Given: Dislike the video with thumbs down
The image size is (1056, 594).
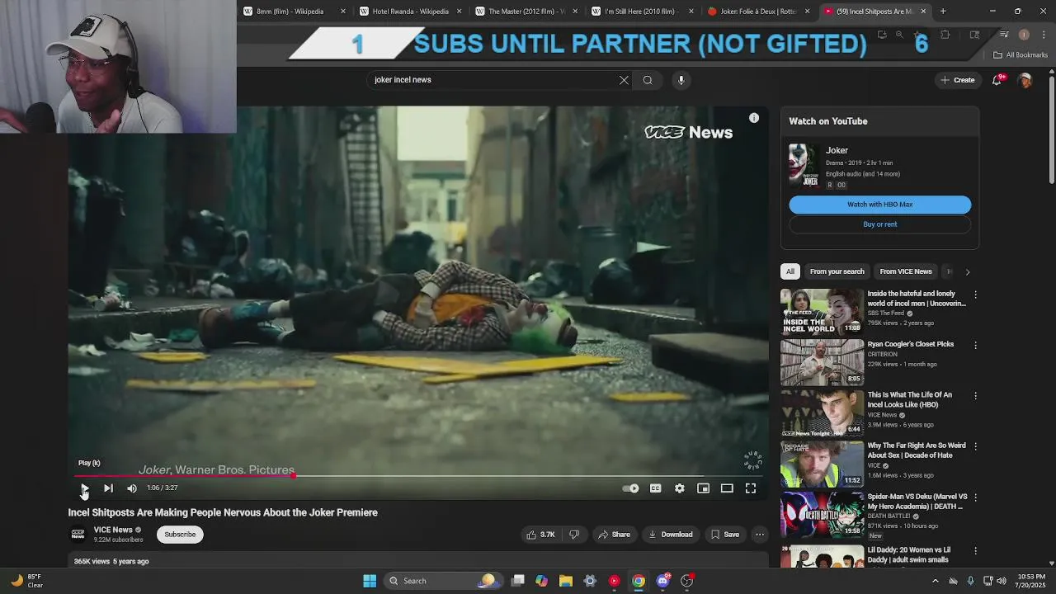Looking at the screenshot, I should [574, 535].
